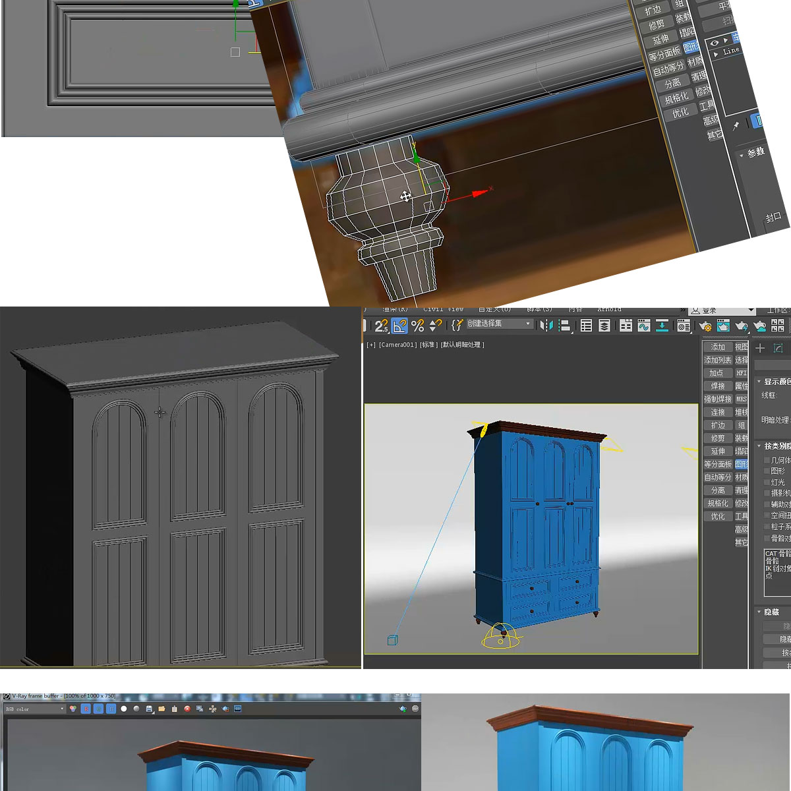The image size is (791, 791).
Task: Click the 规格化 button beside Camera001 viewport
Action: [718, 503]
